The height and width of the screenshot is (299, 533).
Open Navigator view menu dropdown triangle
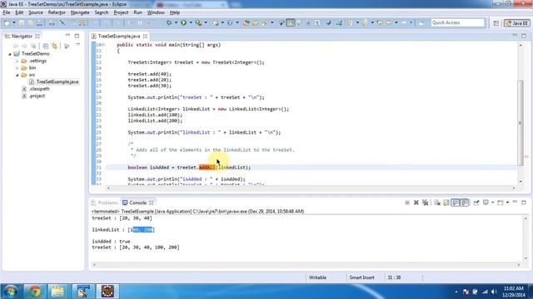click(77, 45)
